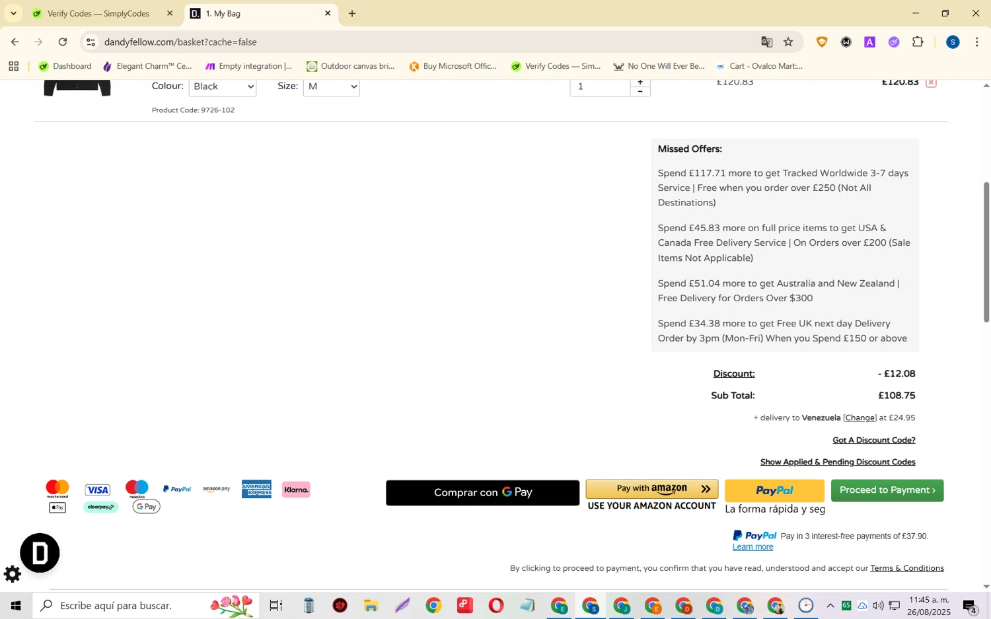Open PayPal Learn more link
Viewport: 991px width, 619px height.
752,547
